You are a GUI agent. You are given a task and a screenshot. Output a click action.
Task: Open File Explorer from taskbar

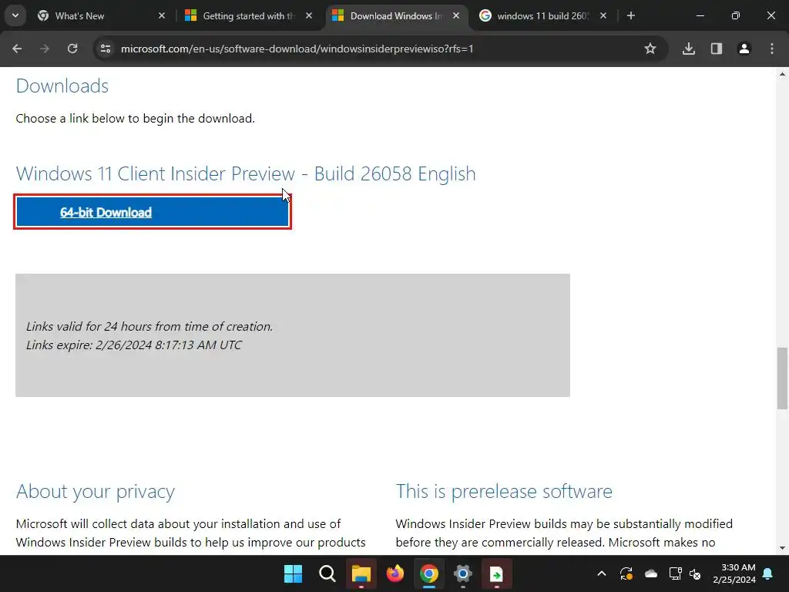[361, 573]
